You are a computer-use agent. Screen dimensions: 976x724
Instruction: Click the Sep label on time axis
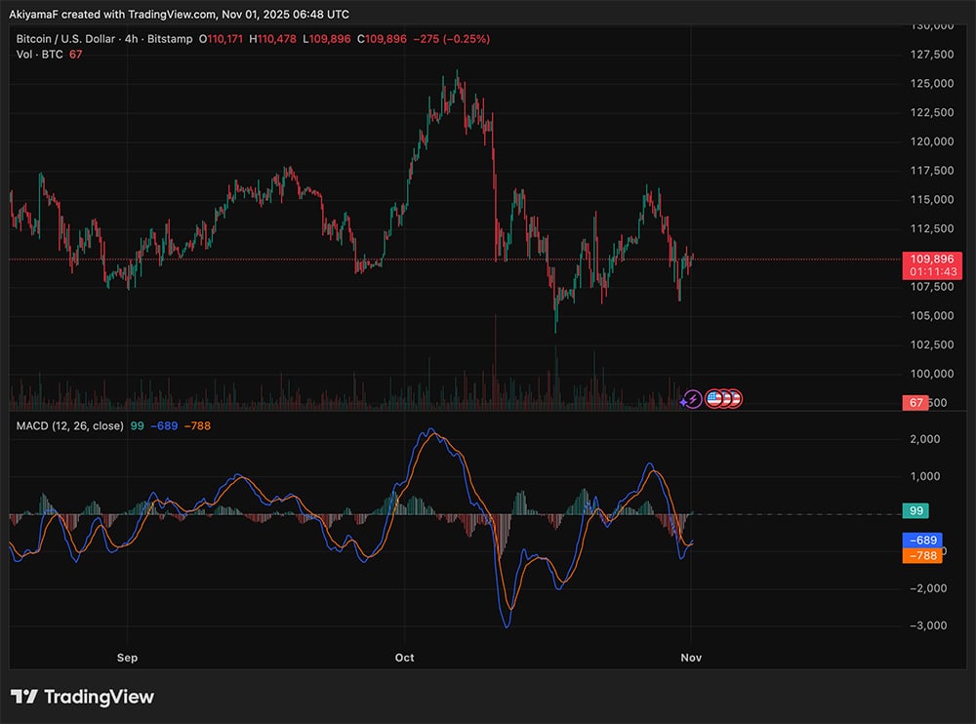127,658
